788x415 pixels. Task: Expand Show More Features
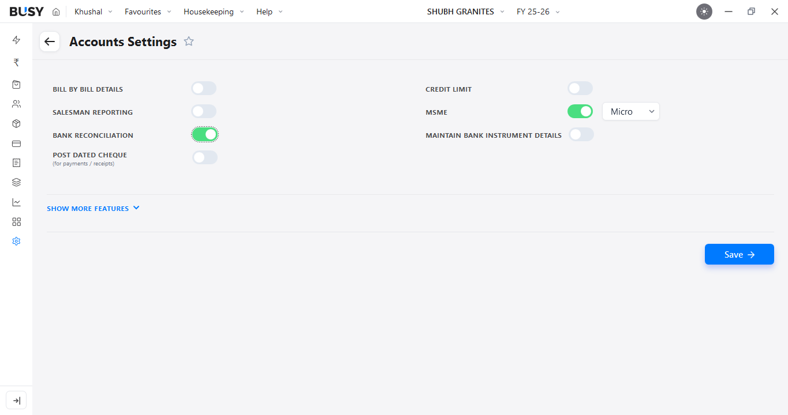click(x=93, y=209)
